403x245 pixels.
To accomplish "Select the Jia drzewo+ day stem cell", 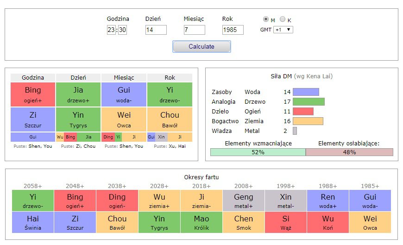I will click(78, 94).
